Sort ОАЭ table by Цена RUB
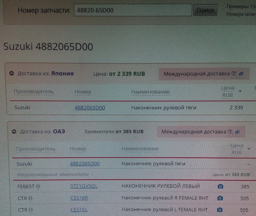Viewport: 256px width, 216px height. pos(237,149)
